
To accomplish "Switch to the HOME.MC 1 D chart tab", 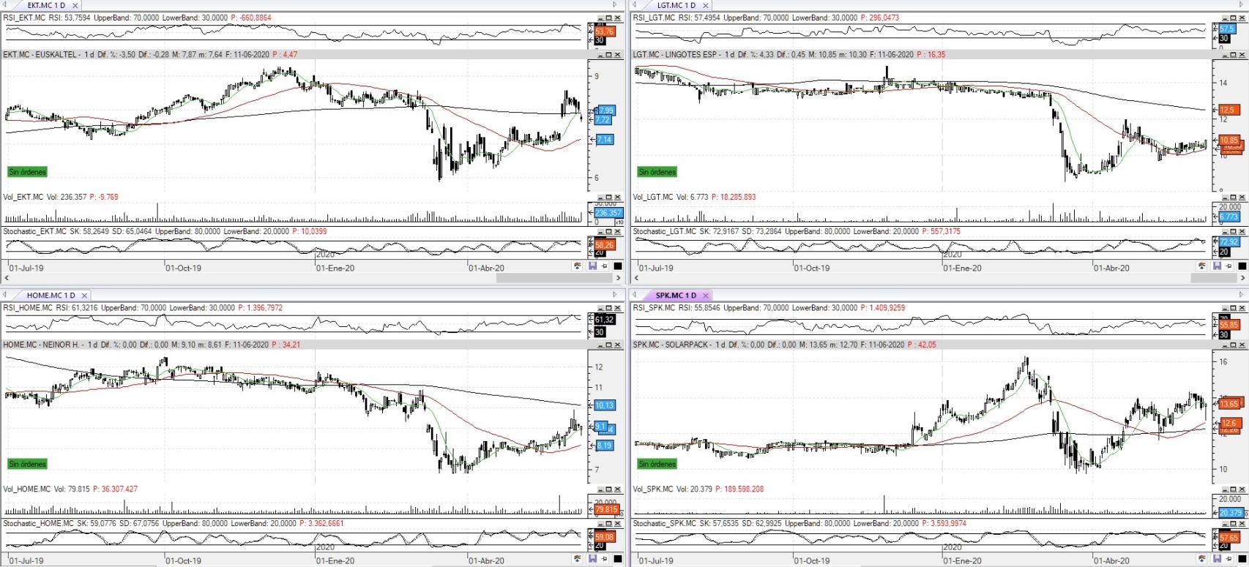I will (x=51, y=295).
